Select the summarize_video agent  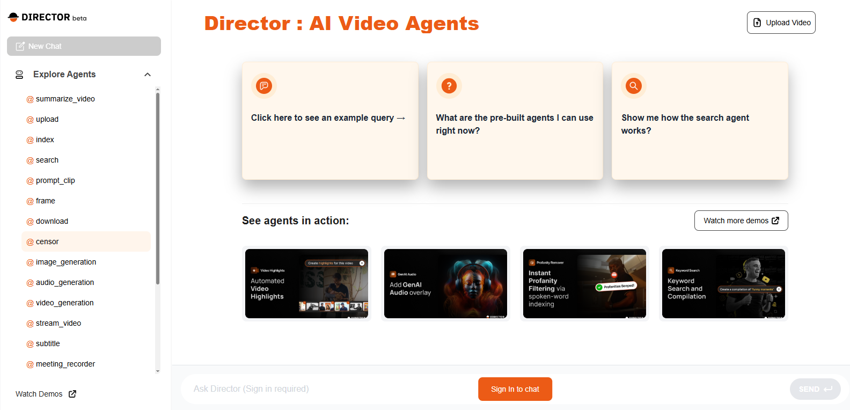86,99
